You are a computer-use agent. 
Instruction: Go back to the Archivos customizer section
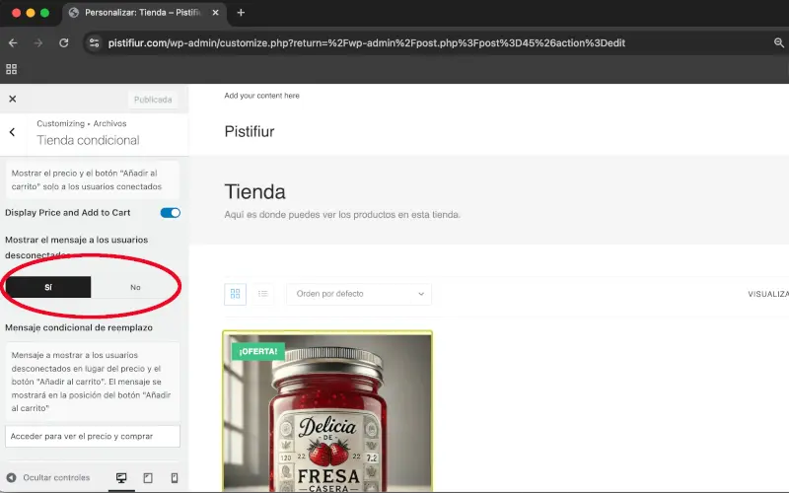coord(12,132)
